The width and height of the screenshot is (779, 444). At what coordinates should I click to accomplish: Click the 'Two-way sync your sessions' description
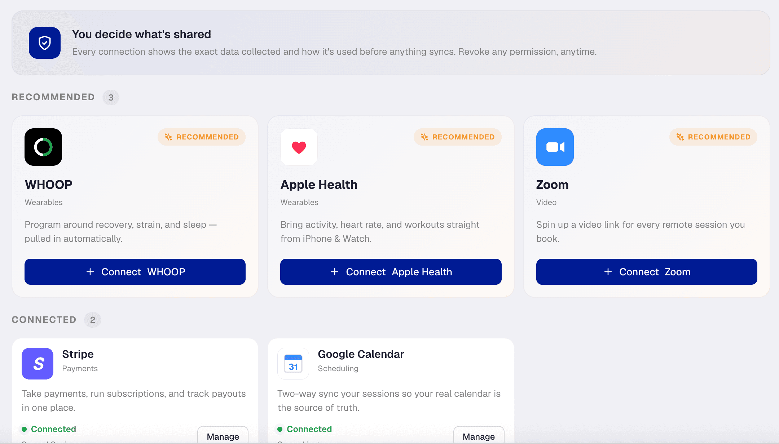click(x=389, y=401)
